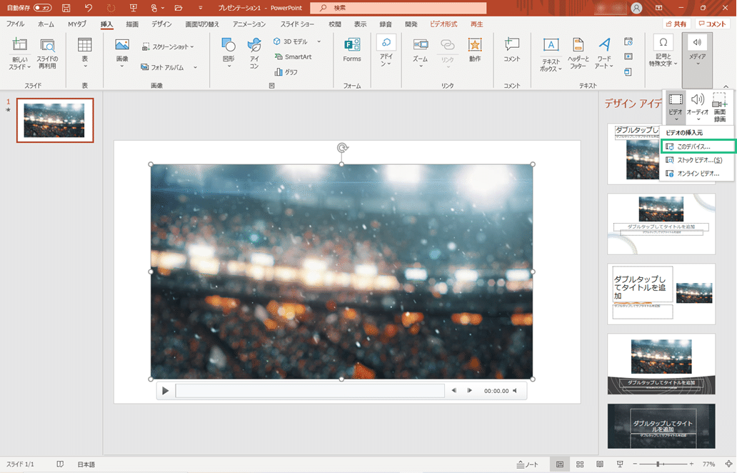Click the Share (共有) button

tap(676, 24)
